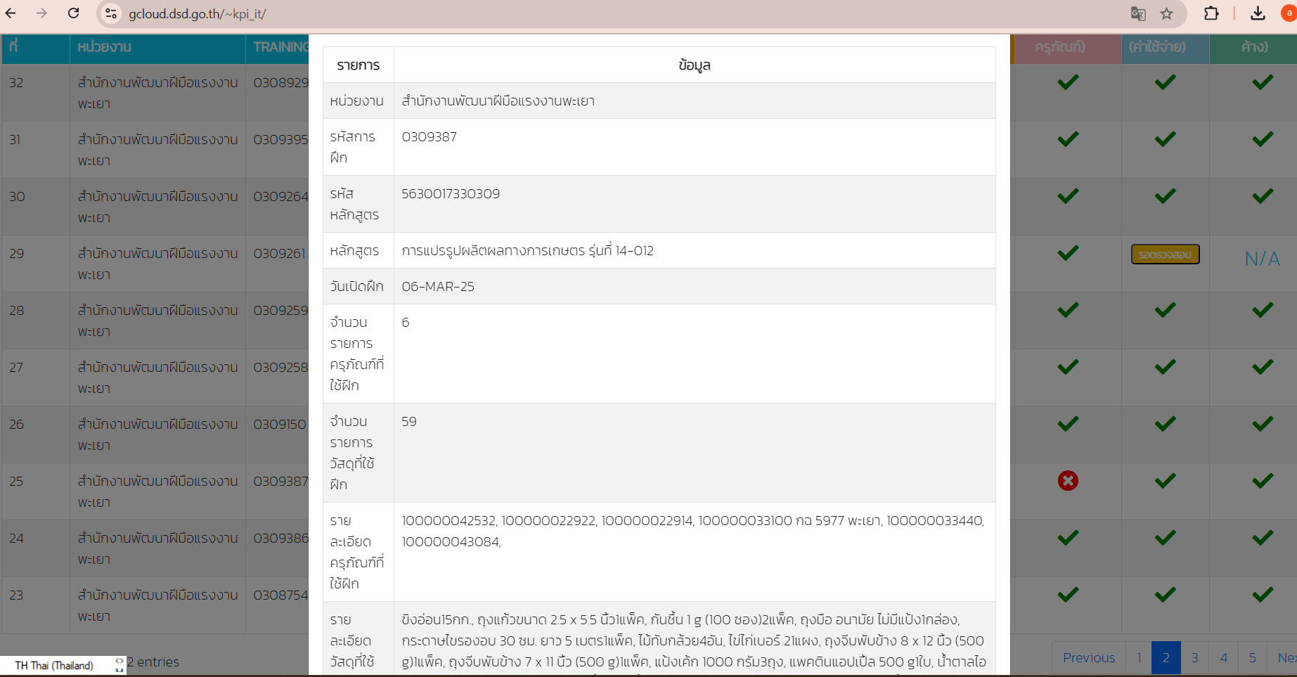Click equipment column checkmark in row 29
Image resolution: width=1297 pixels, height=677 pixels.
[1068, 253]
